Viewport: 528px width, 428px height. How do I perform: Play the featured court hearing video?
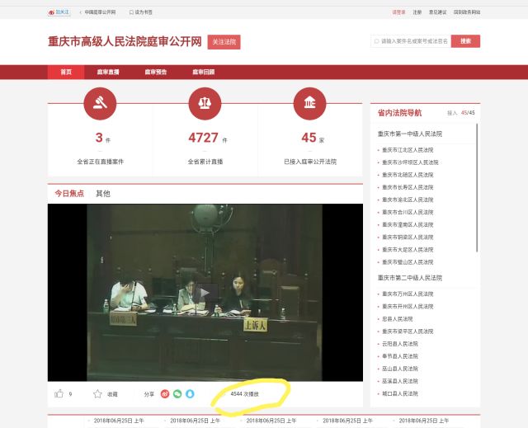pyautogui.click(x=205, y=293)
